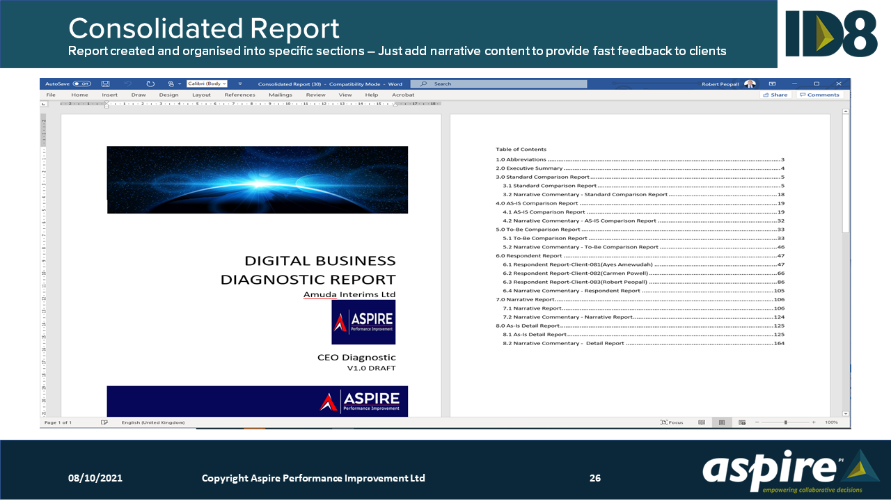Viewport: 891px width, 501px height.
Task: Toggle Print Layout view button
Action: click(722, 422)
